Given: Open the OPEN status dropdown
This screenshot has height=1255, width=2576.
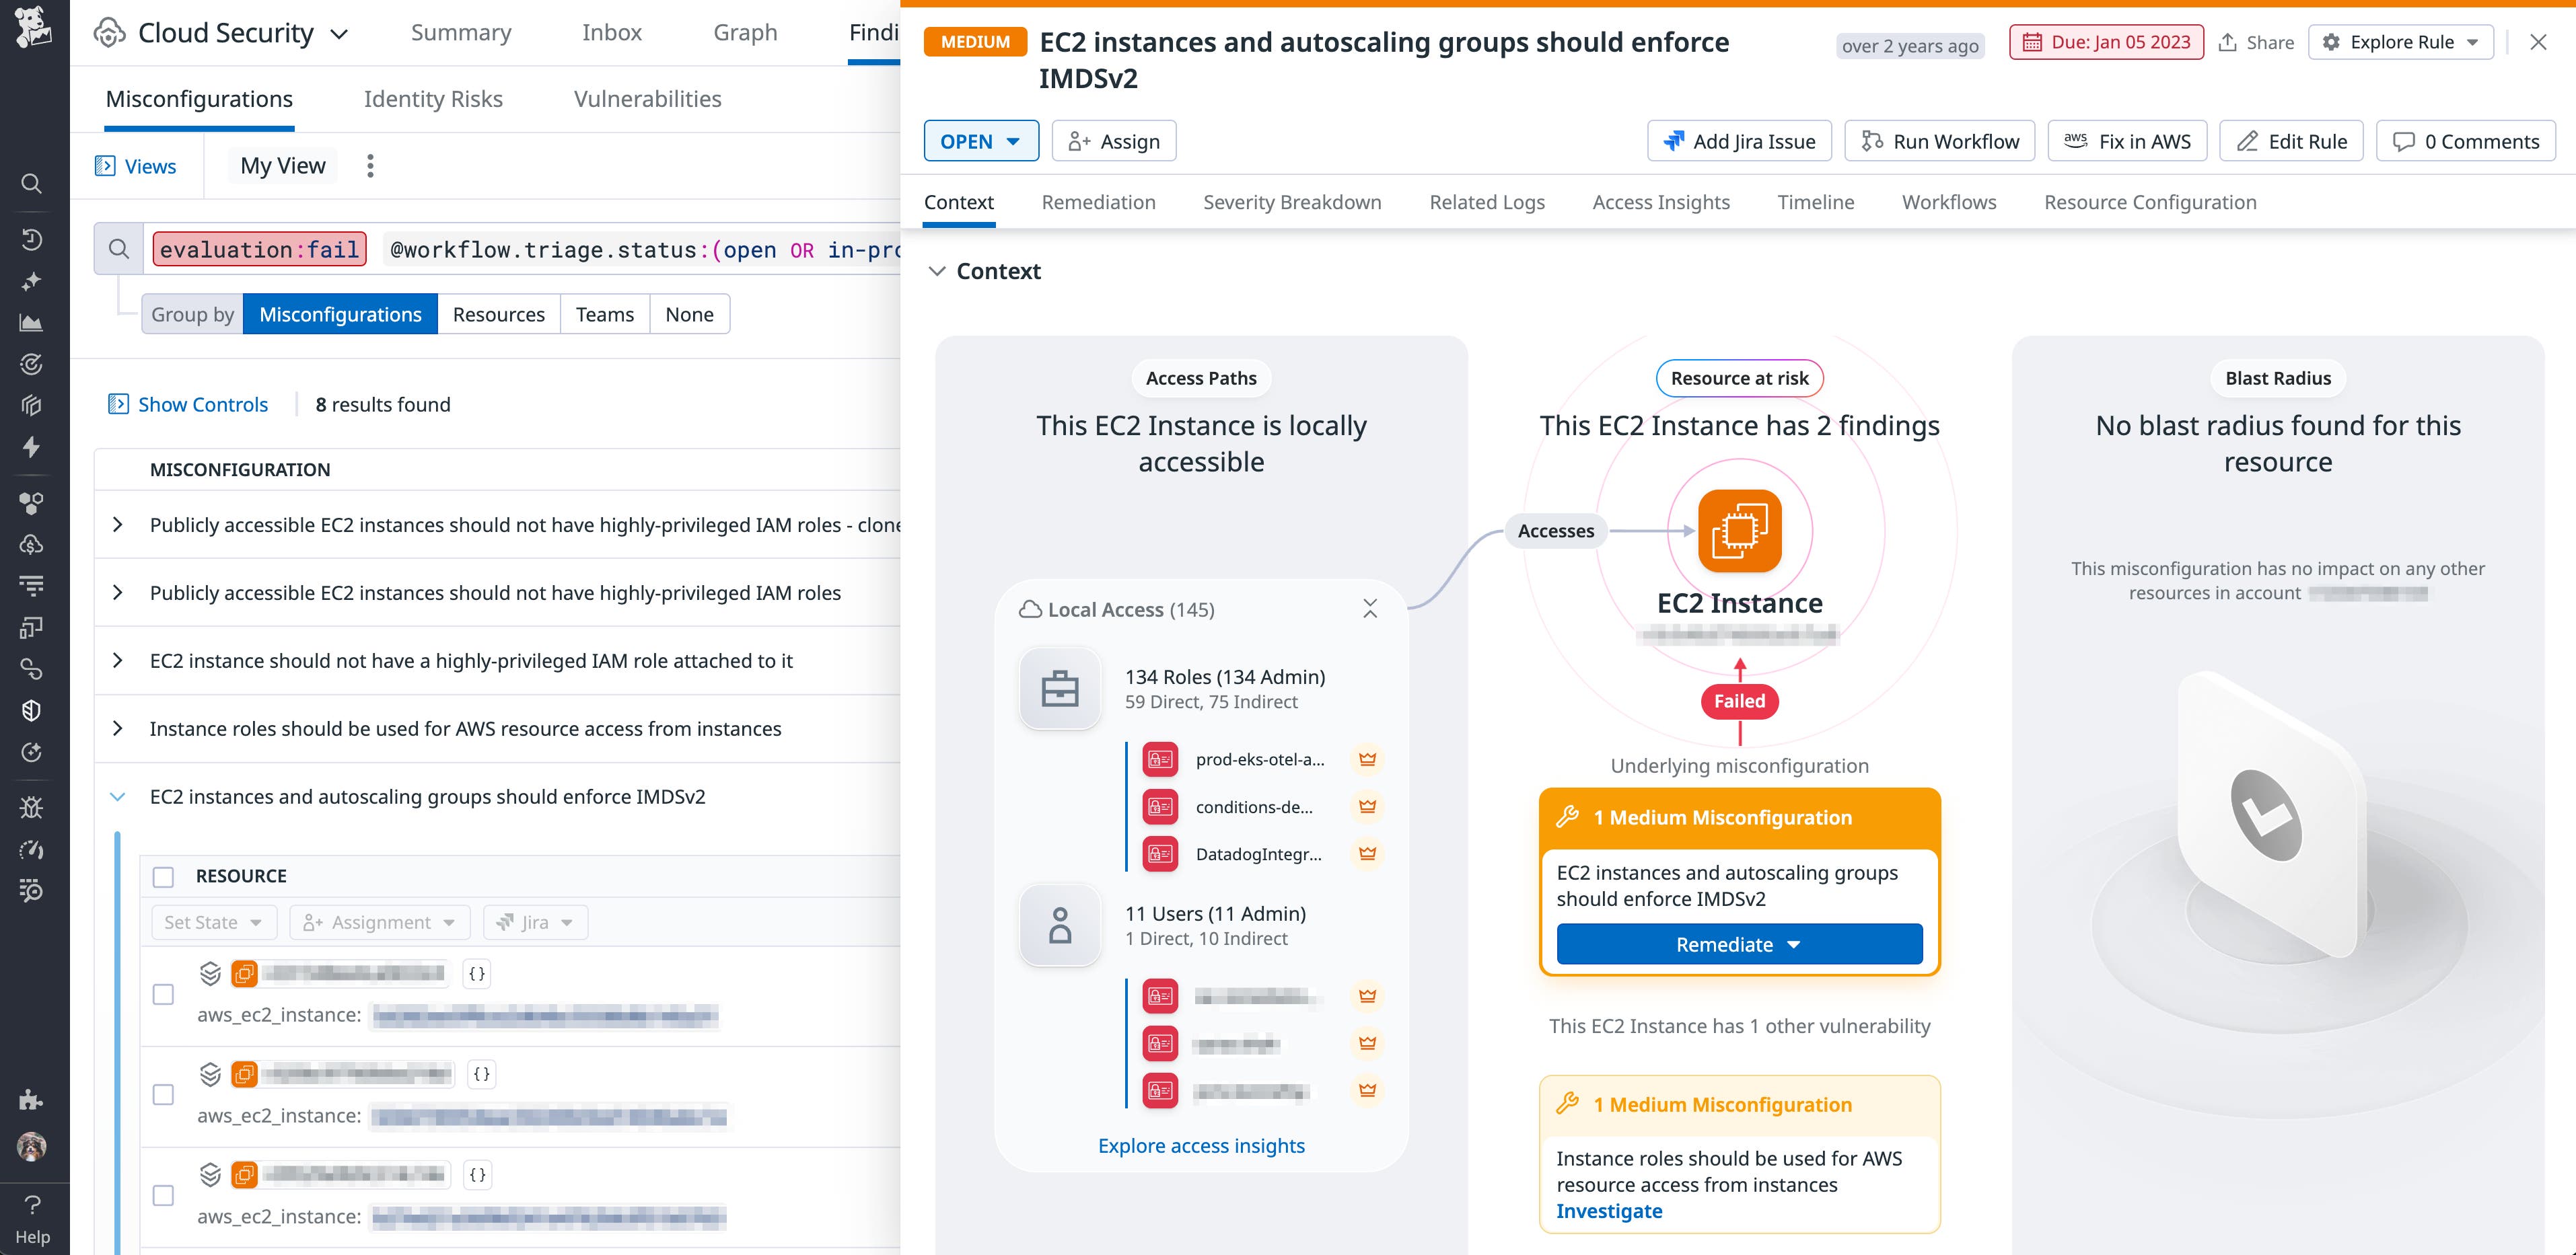Looking at the screenshot, I should (x=980, y=141).
